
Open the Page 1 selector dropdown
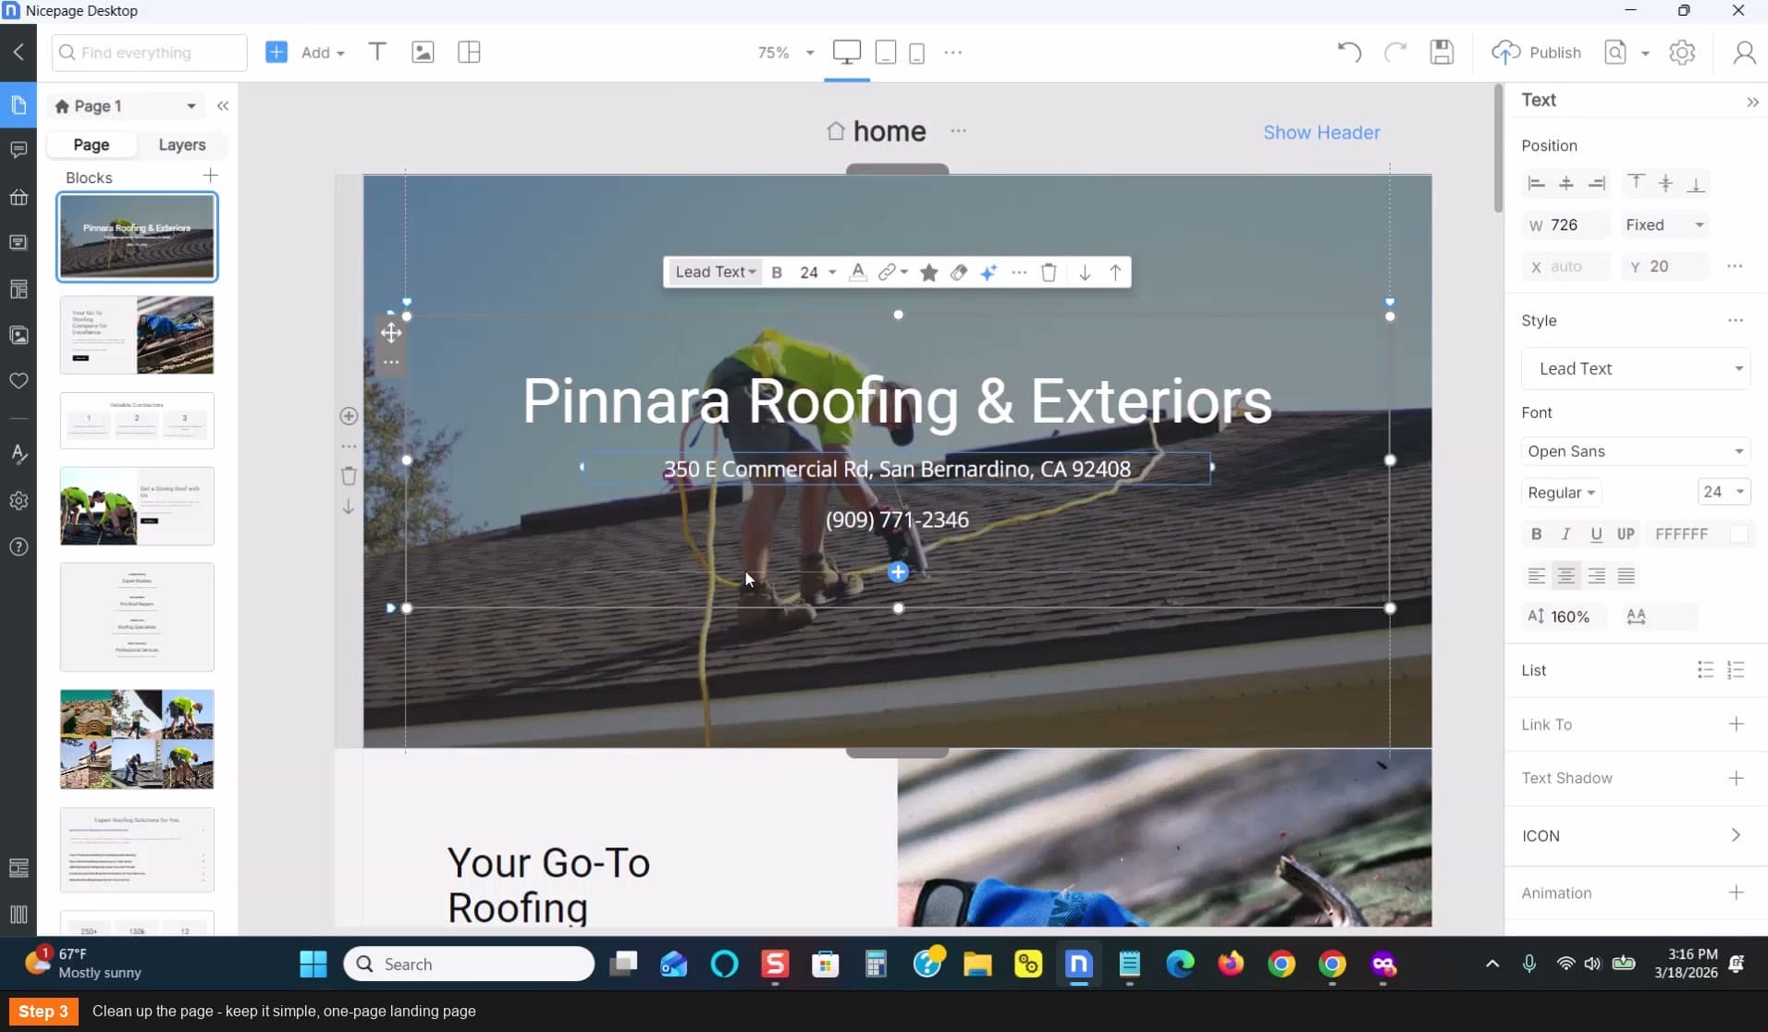pos(126,106)
